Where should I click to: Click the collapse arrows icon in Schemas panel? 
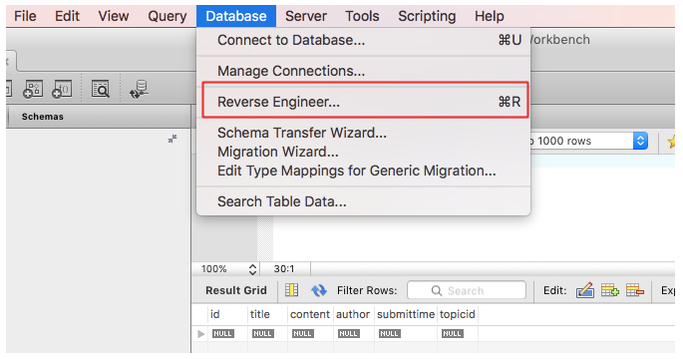[x=172, y=139]
